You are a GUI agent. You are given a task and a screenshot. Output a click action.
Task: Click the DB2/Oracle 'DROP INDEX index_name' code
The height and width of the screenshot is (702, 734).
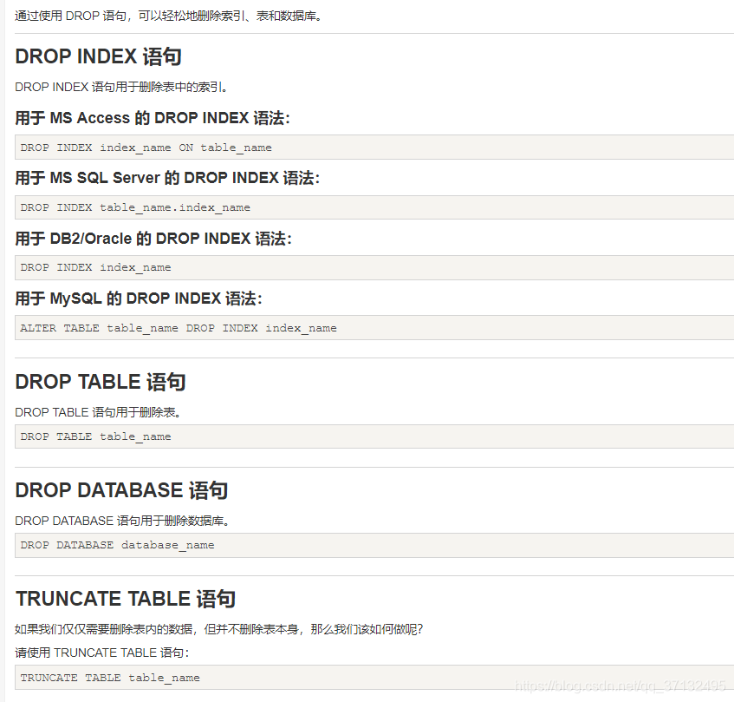point(95,267)
